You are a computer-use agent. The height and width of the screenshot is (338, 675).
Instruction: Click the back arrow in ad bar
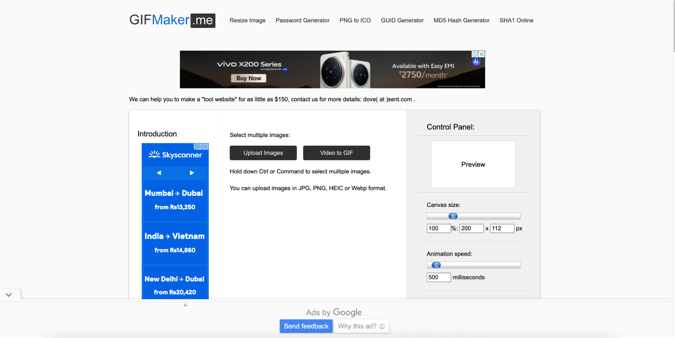(x=186, y=305)
